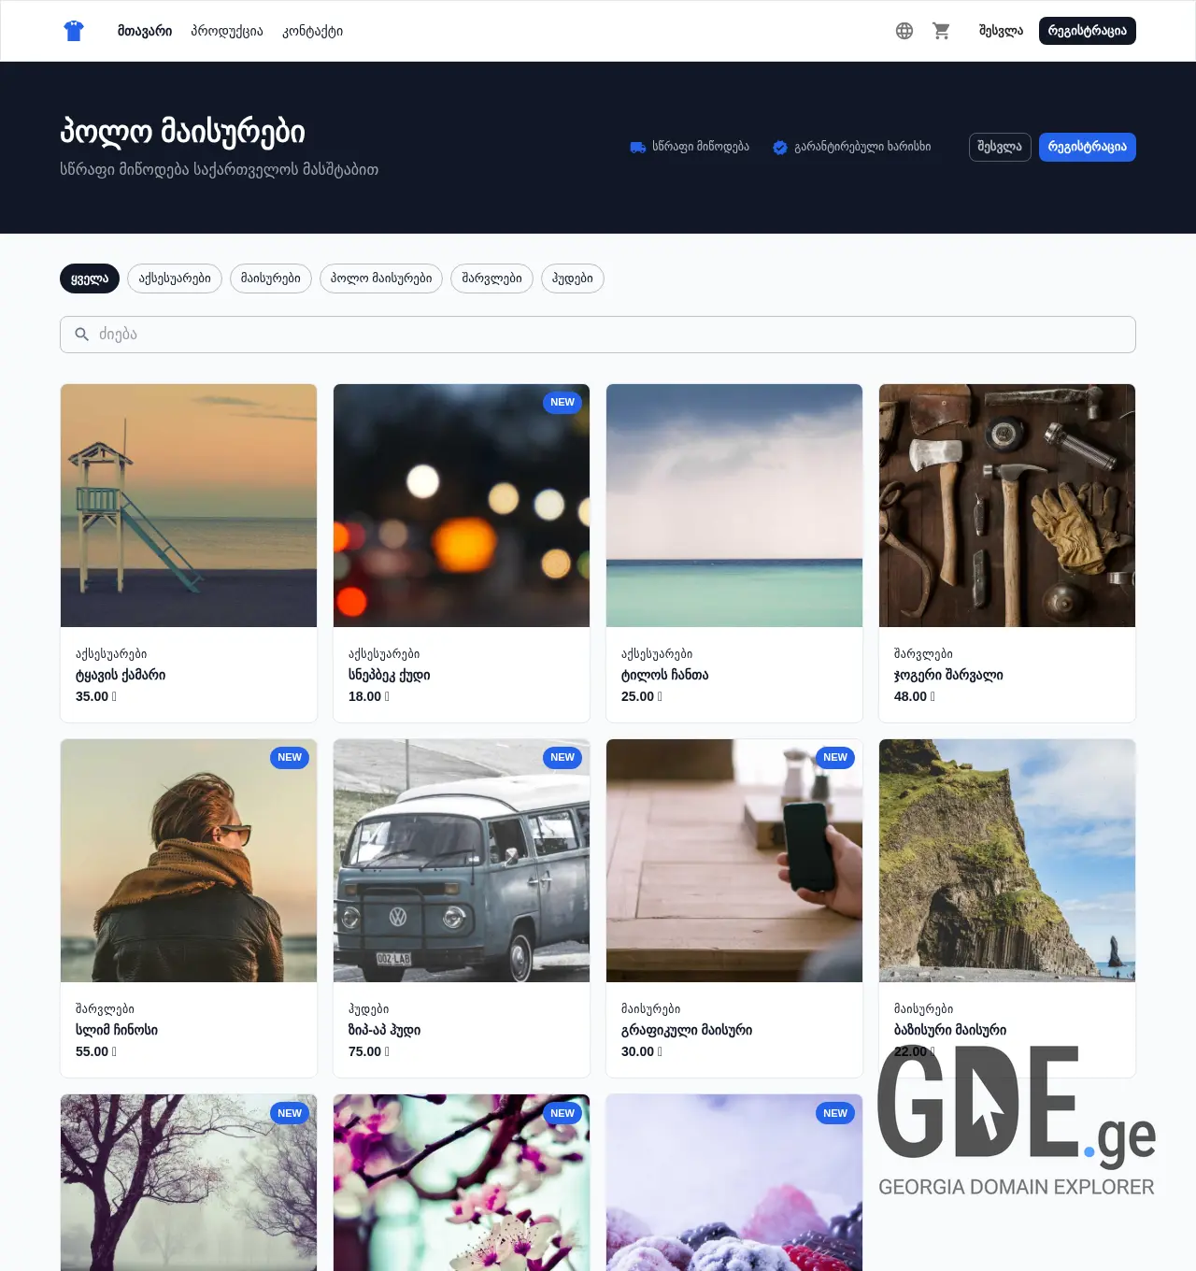The image size is (1196, 1271).
Task: Open the shopping cart icon
Action: click(x=942, y=31)
